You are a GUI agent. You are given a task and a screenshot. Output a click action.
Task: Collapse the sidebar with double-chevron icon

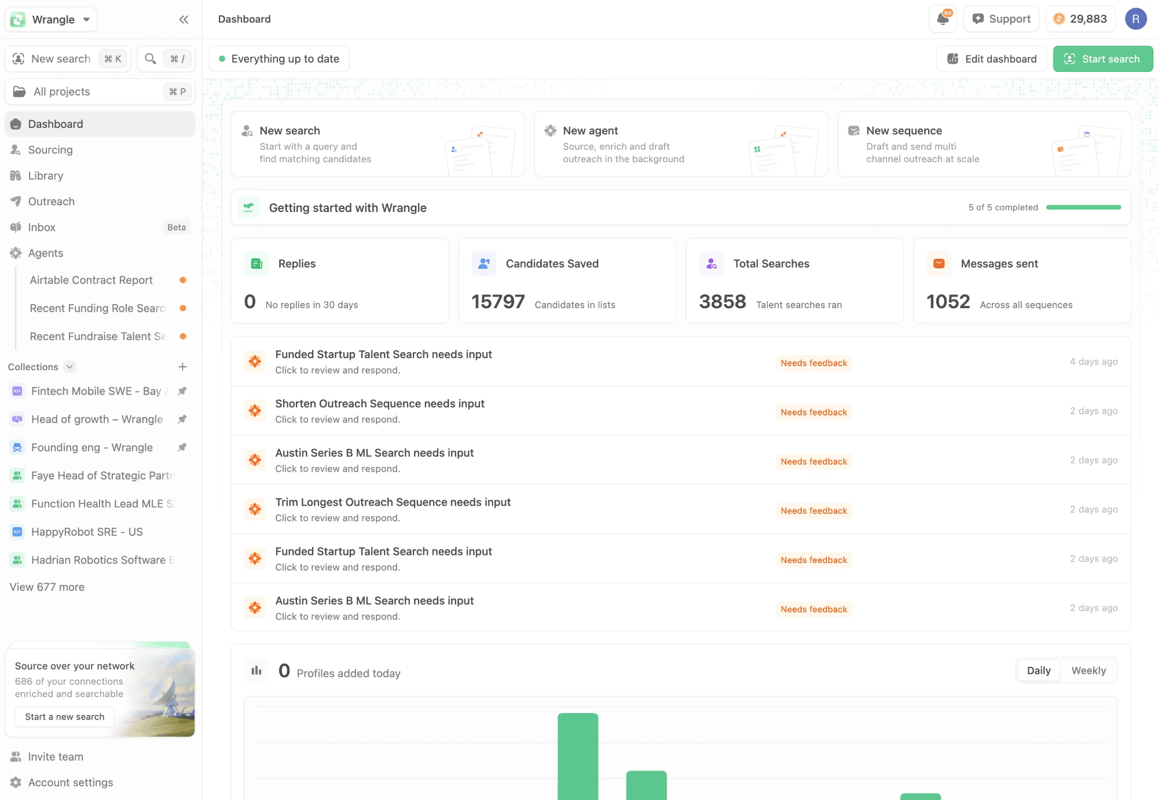click(x=184, y=20)
